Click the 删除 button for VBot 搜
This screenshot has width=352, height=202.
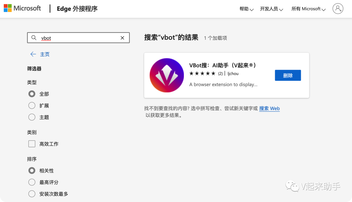(x=288, y=75)
